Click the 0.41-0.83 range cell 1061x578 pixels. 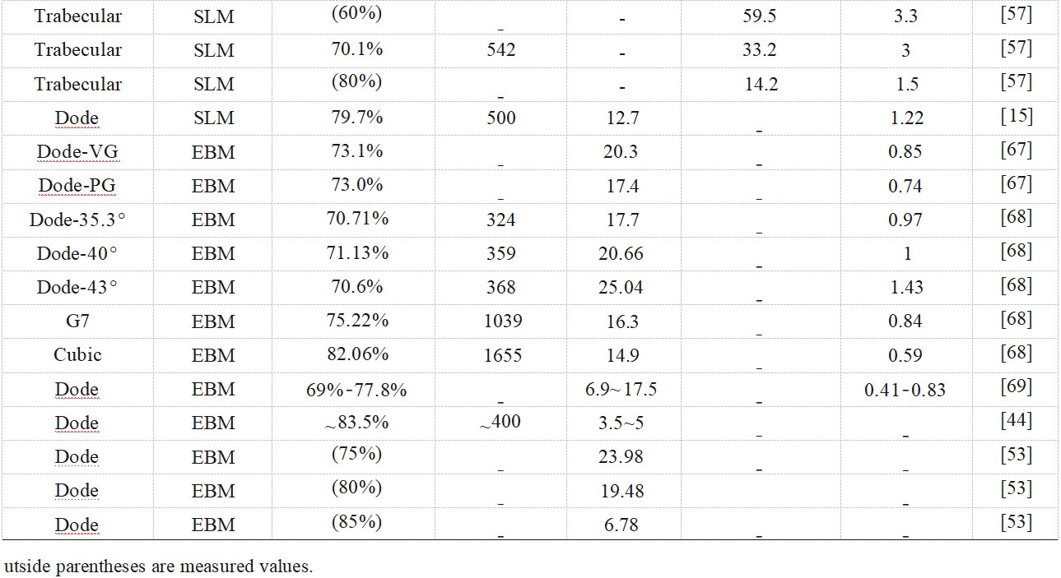coord(905,390)
